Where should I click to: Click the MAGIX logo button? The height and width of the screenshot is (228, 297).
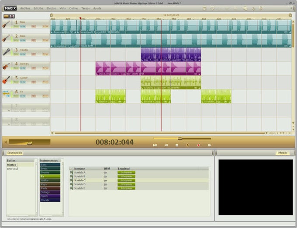tap(10, 8)
